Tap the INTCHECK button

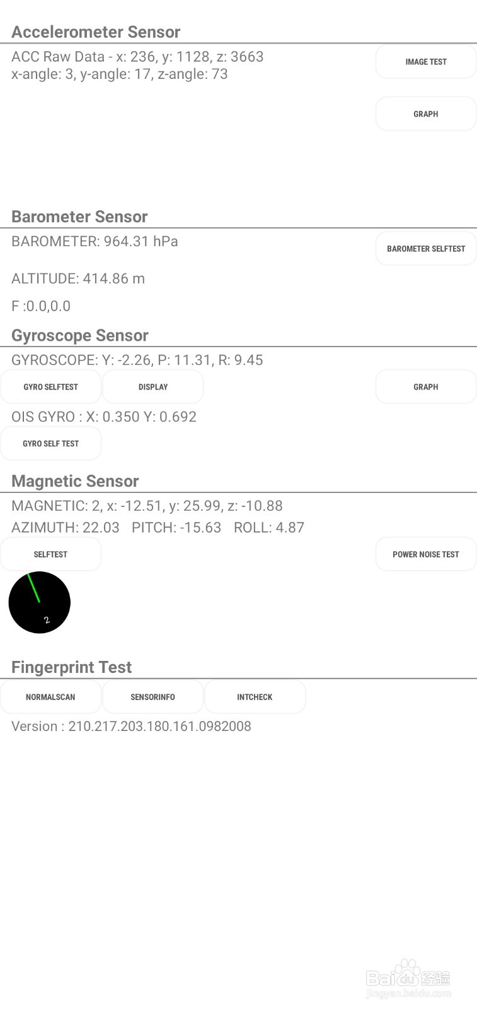tap(255, 697)
